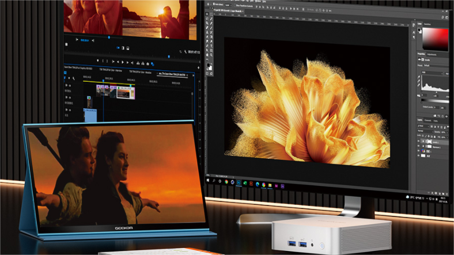Image resolution: width=454 pixels, height=255 pixels.
Task: Click inside the red color picker field
Action: click(x=436, y=39)
